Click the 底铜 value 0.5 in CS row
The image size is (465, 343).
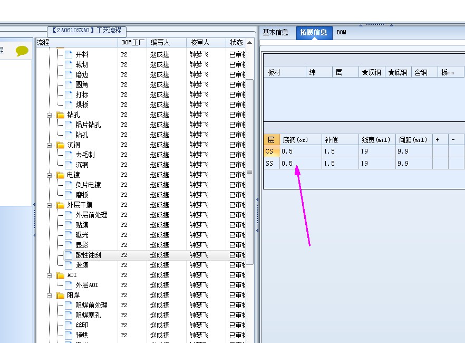(301, 151)
